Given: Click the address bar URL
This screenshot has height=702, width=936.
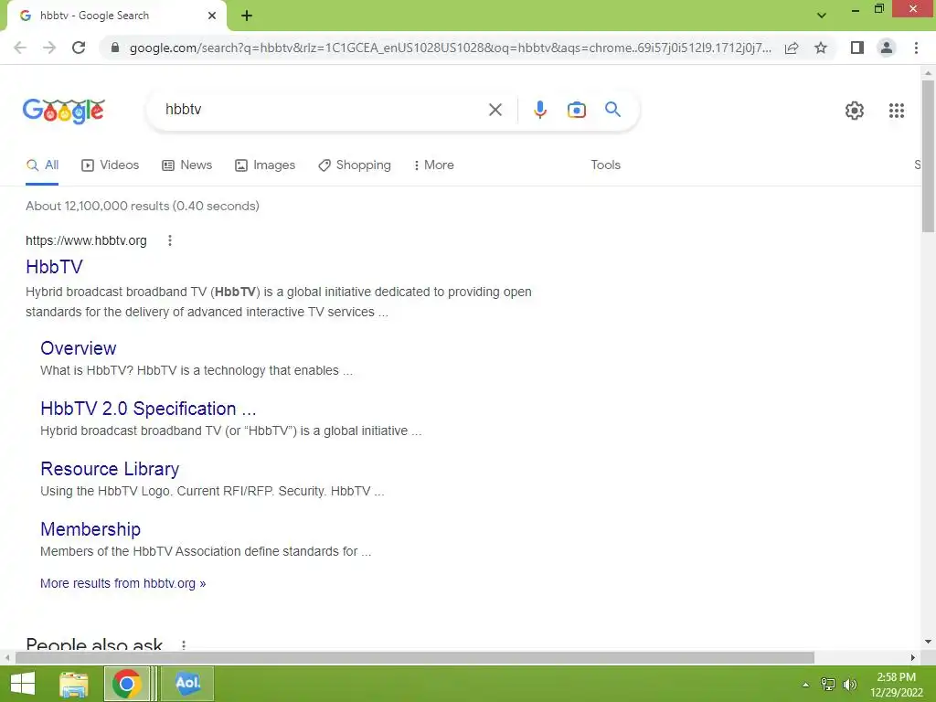Looking at the screenshot, I should [450, 48].
